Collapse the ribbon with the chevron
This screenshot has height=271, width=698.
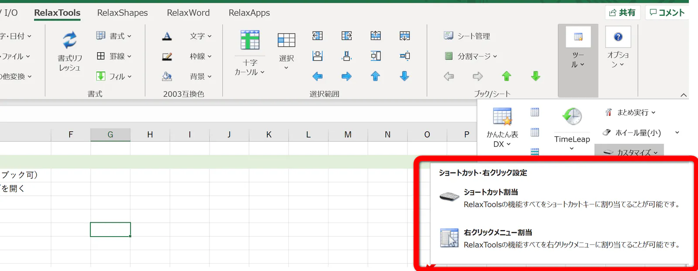coord(684,95)
